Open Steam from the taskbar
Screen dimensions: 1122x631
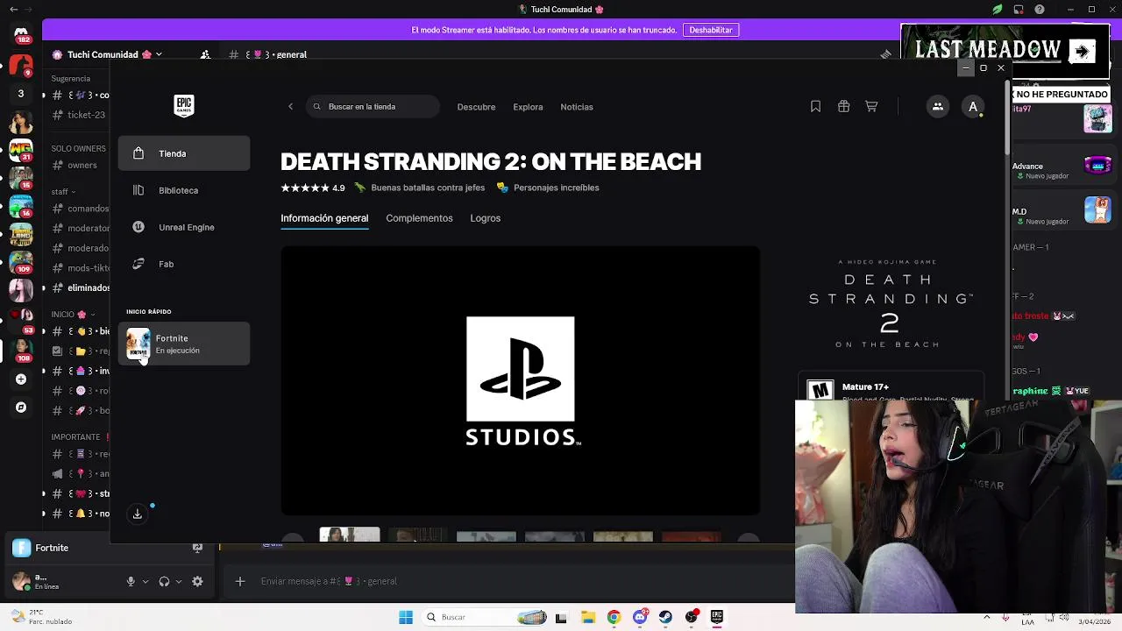(665, 617)
